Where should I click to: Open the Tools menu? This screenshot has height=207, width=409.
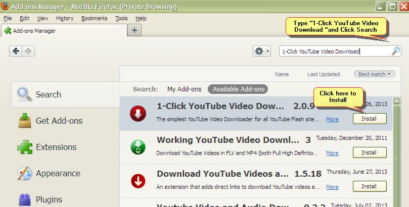tap(121, 18)
